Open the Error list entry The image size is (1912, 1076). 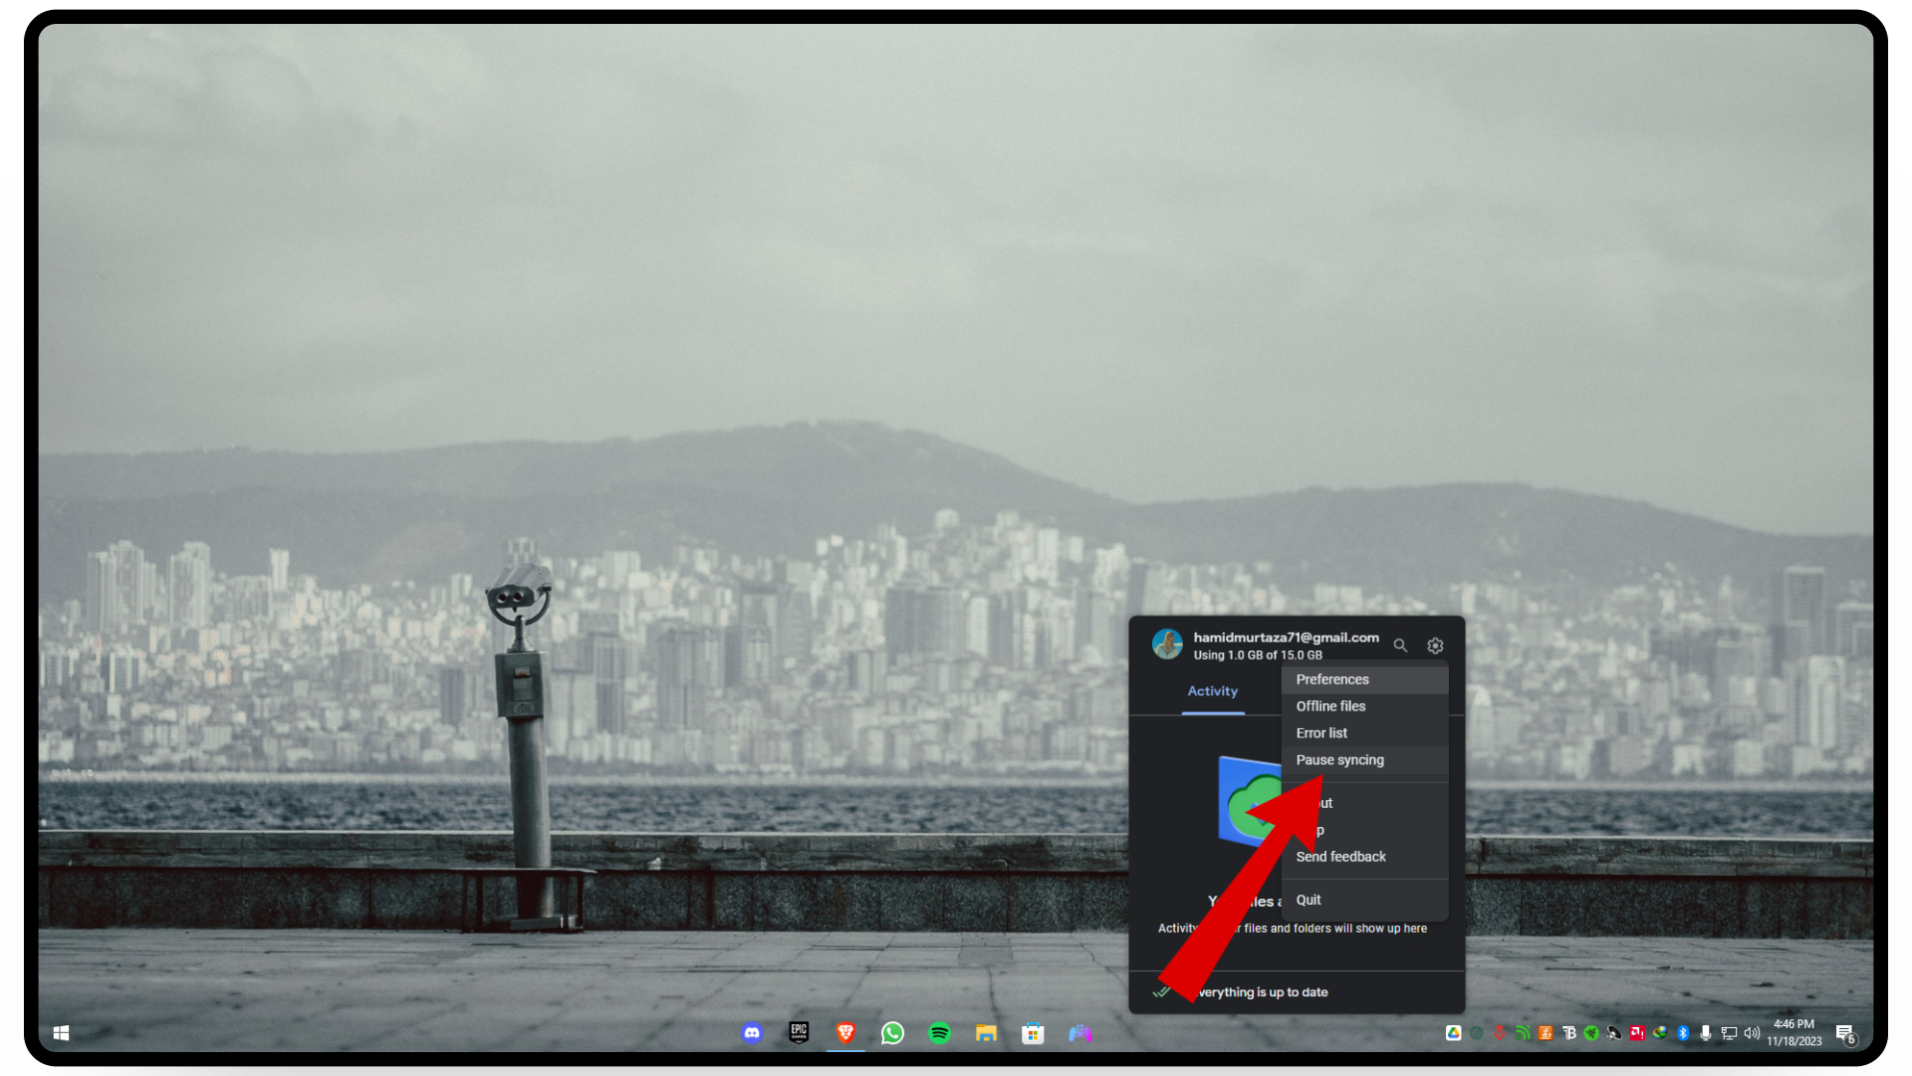pyautogui.click(x=1321, y=733)
